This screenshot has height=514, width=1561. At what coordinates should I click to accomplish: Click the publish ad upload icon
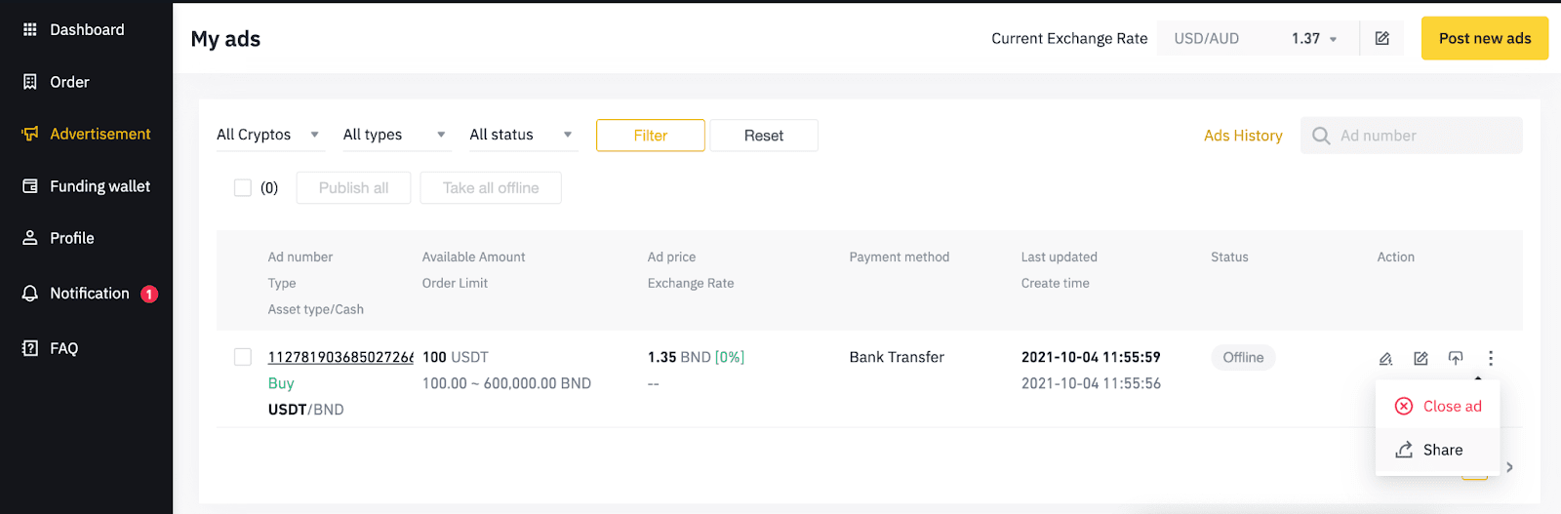tap(1456, 358)
